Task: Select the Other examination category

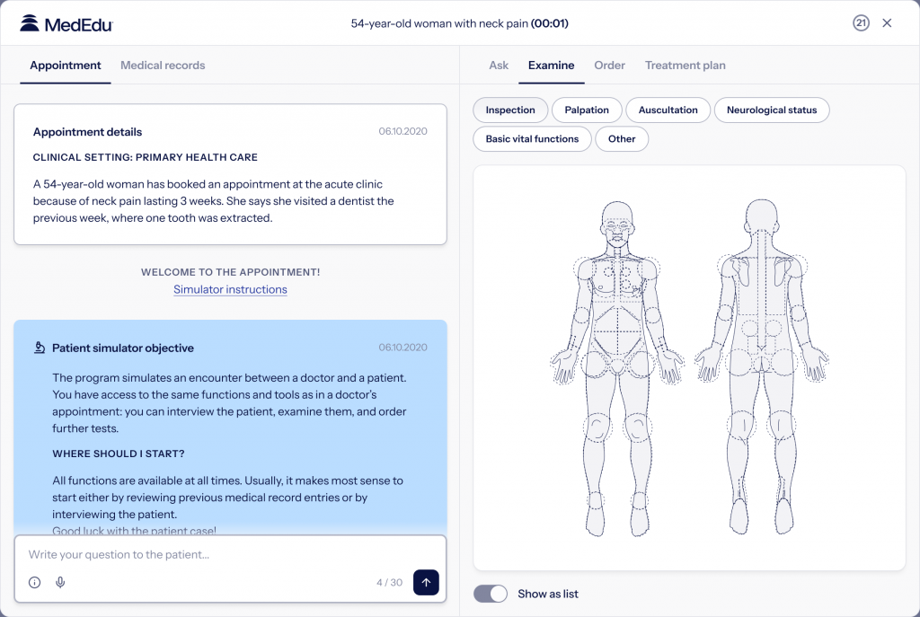Action: [622, 139]
